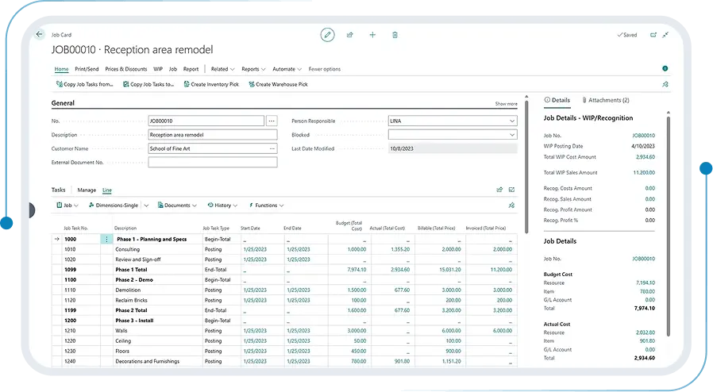
Task: Open lookup dots beside No. field
Action: 272,121
